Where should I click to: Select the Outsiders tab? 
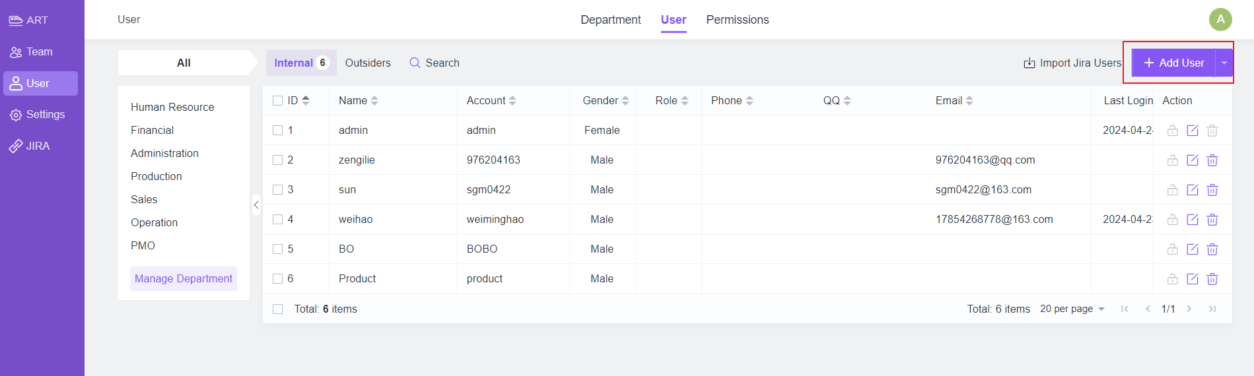pyautogui.click(x=368, y=63)
